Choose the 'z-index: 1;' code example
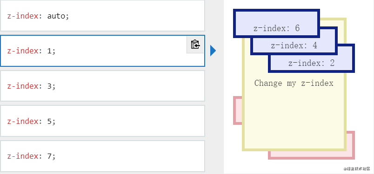This screenshot has height=174, width=374. pyautogui.click(x=102, y=51)
